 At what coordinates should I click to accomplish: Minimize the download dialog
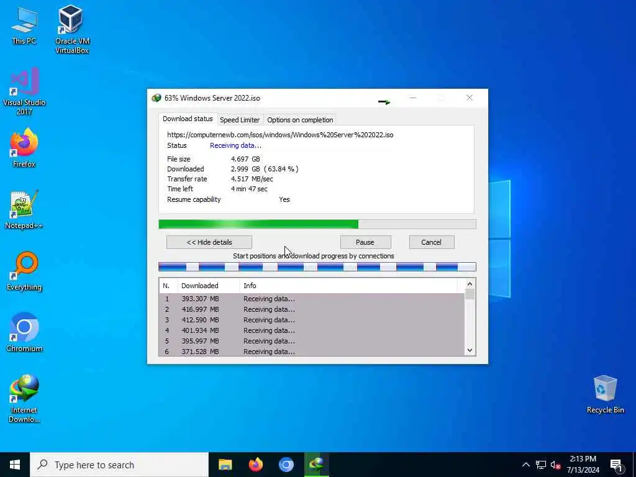(x=413, y=98)
